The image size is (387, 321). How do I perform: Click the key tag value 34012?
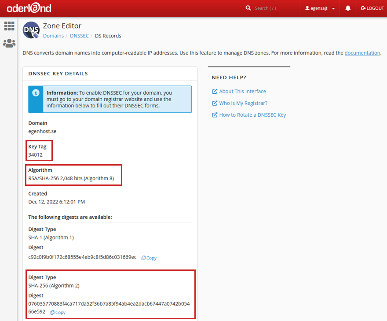pos(35,155)
